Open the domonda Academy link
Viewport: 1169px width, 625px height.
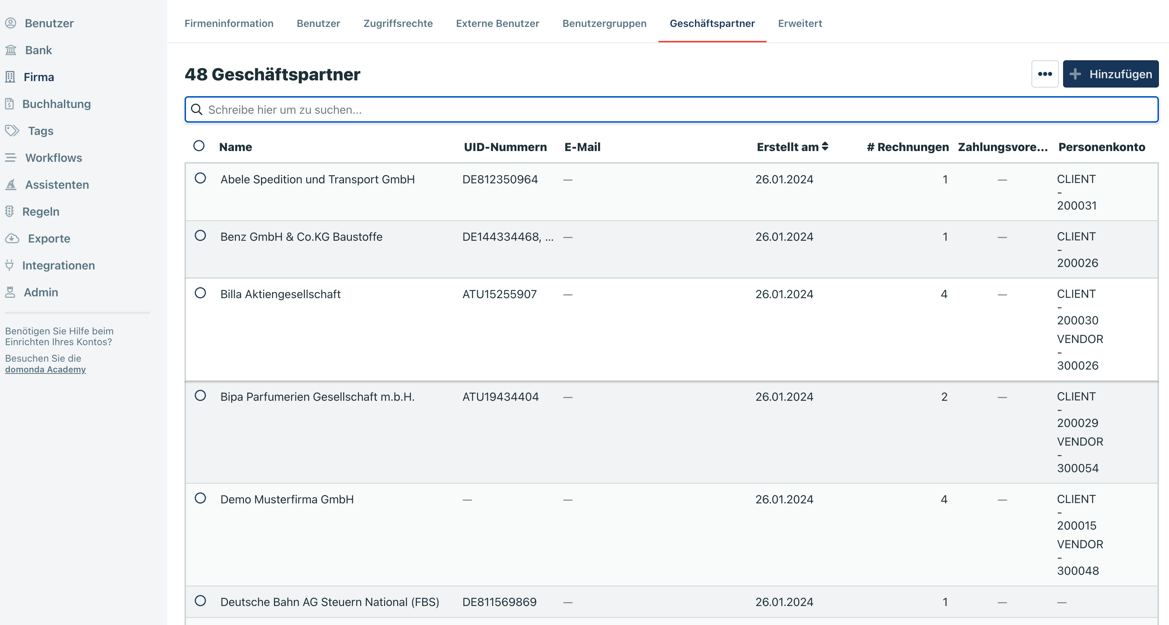tap(45, 369)
